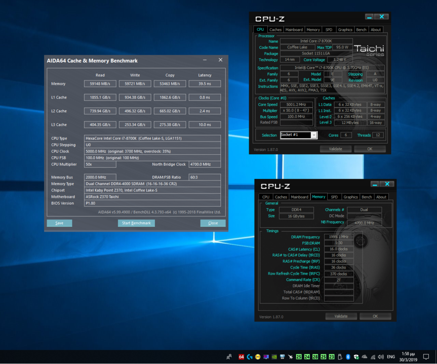
Task: Click Safely Remove Hardware USB icon
Action: coord(340,357)
